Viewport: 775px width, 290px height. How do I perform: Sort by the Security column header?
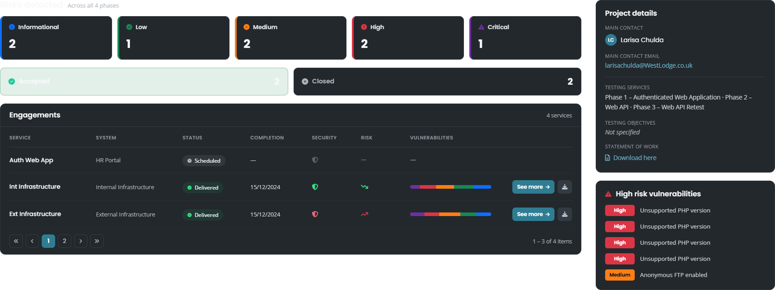pos(324,138)
